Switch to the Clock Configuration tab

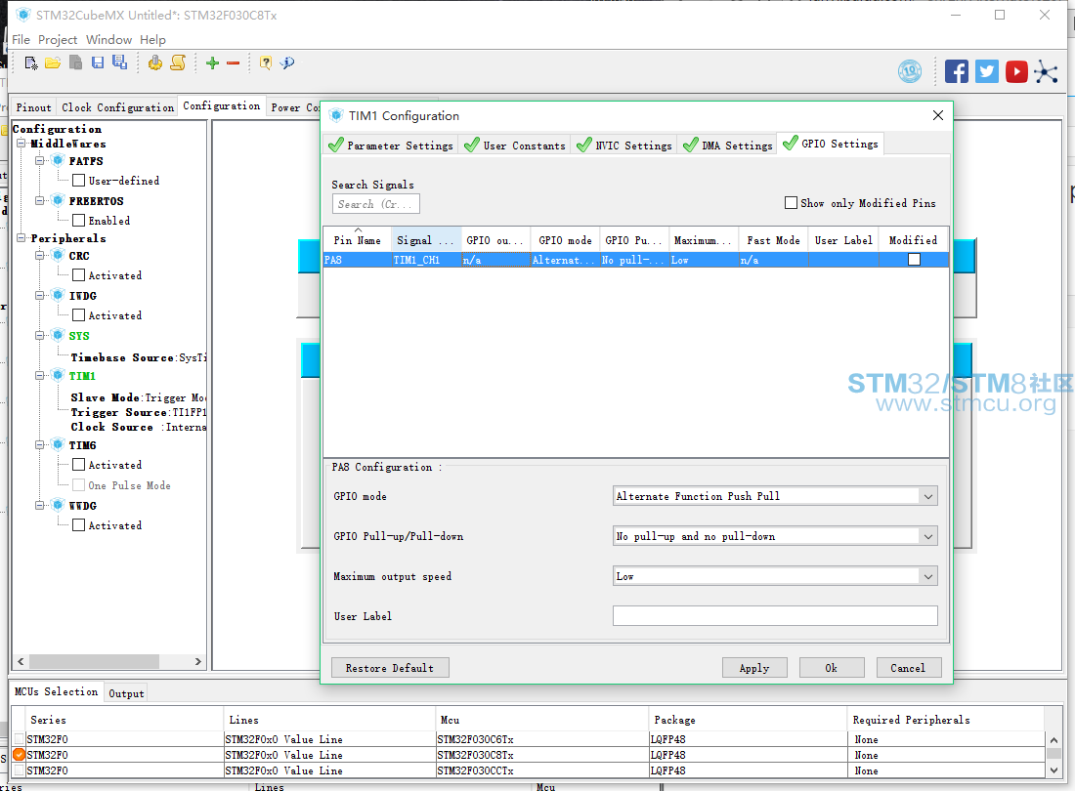coord(117,107)
